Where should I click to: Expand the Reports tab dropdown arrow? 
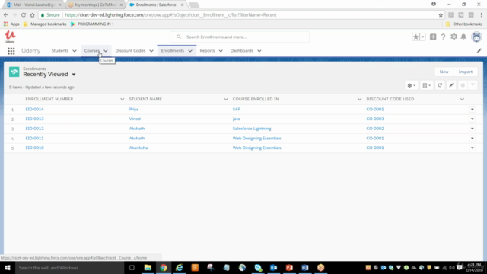[x=221, y=51]
